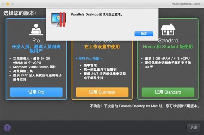Screen dimensions: 204x135
Task: Click the 选择您的版本 page title
Action: [20, 13]
